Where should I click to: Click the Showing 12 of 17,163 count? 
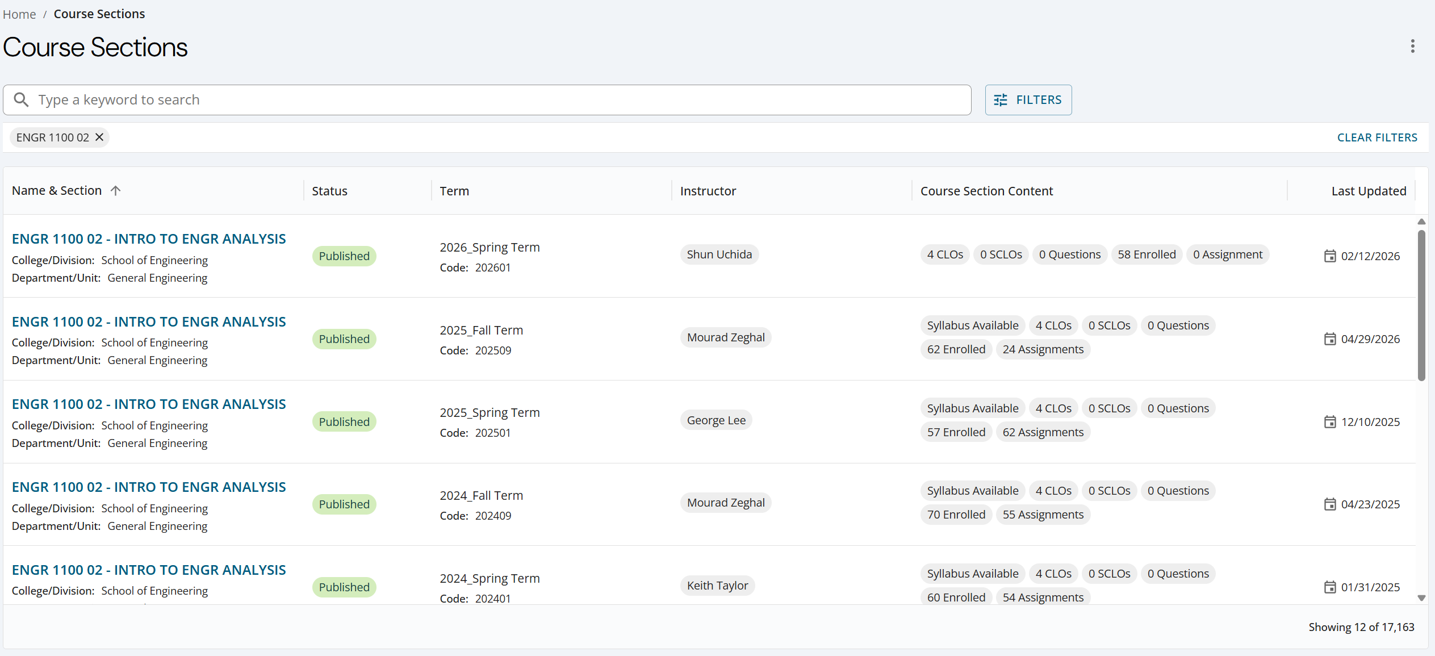coord(1361,627)
